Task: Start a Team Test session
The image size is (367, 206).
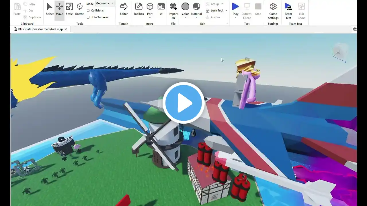Action: (288, 11)
